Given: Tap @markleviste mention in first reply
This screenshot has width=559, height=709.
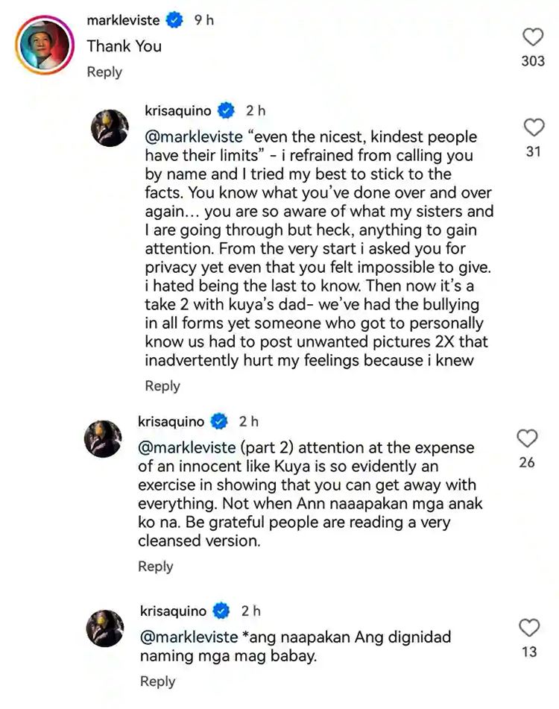Looking at the screenshot, I should [194, 136].
